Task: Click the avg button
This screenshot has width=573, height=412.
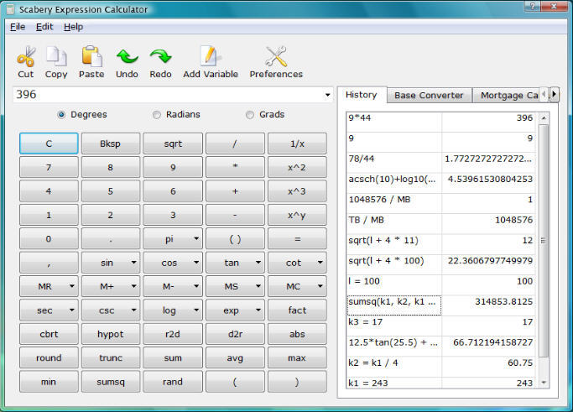Action: tap(235, 358)
